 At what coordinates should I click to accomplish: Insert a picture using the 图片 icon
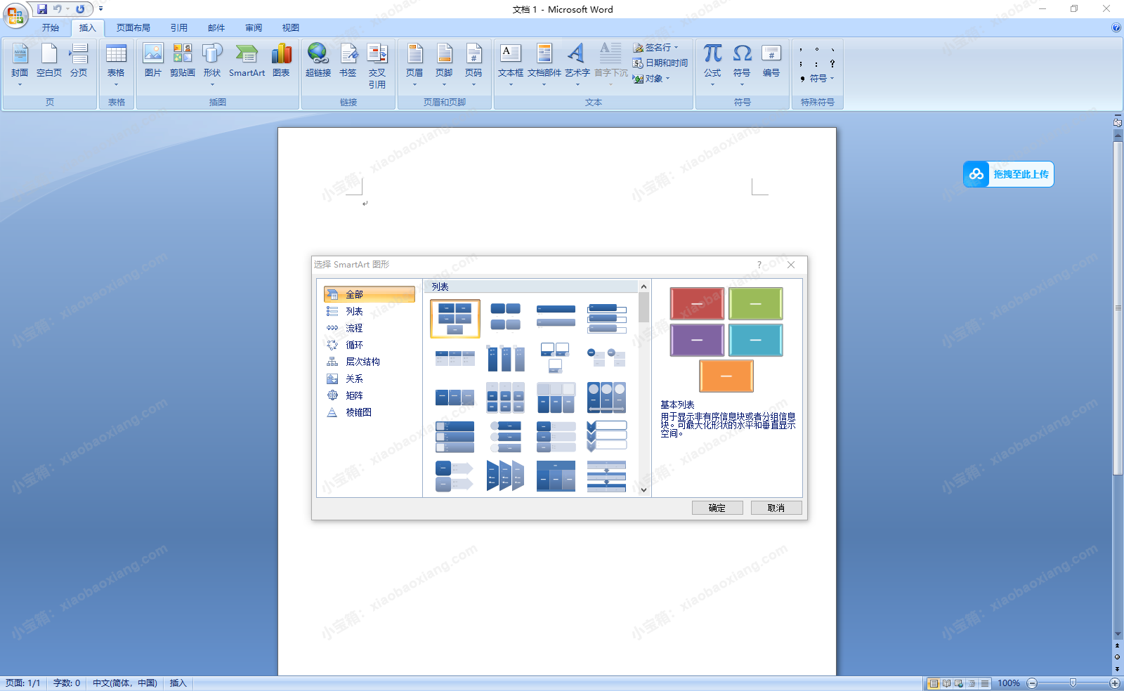click(152, 61)
